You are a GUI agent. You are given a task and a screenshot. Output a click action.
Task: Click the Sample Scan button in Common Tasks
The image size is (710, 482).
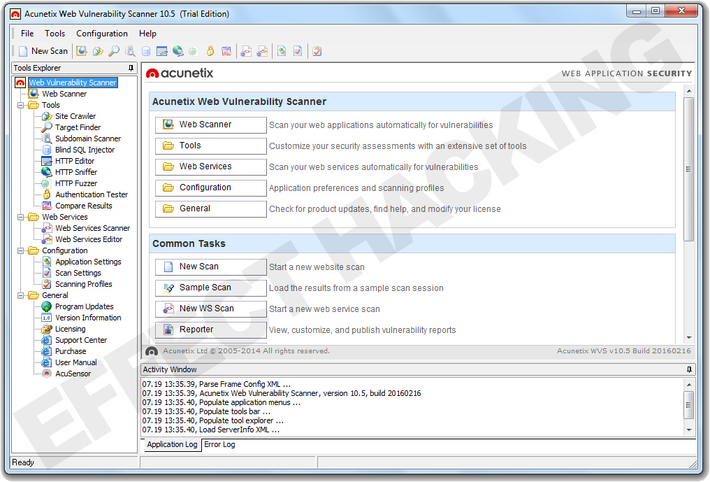[x=210, y=288]
